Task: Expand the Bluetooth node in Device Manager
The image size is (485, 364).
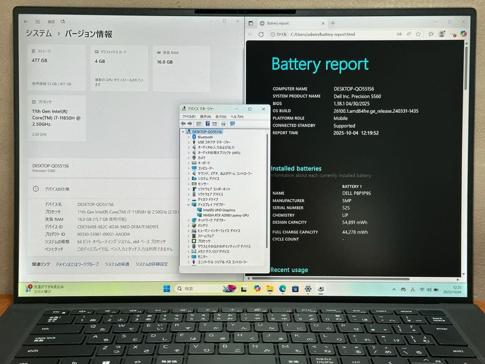Action: 188,137
